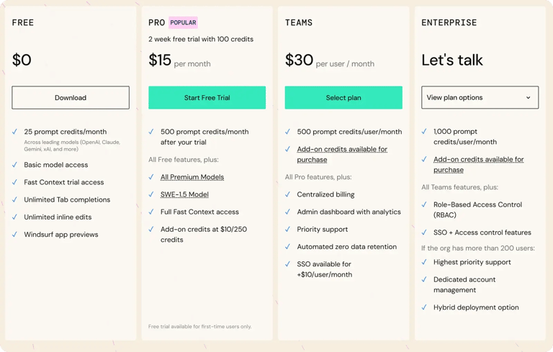The image size is (553, 352).
Task: Click the POPULAR badge next to Pro
Action: coord(183,23)
